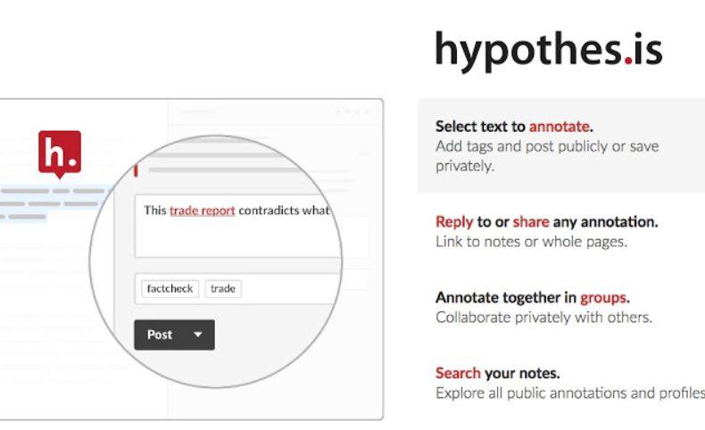Click the red 'Reply' word
Image resolution: width=705 pixels, height=430 pixels.
point(454,221)
